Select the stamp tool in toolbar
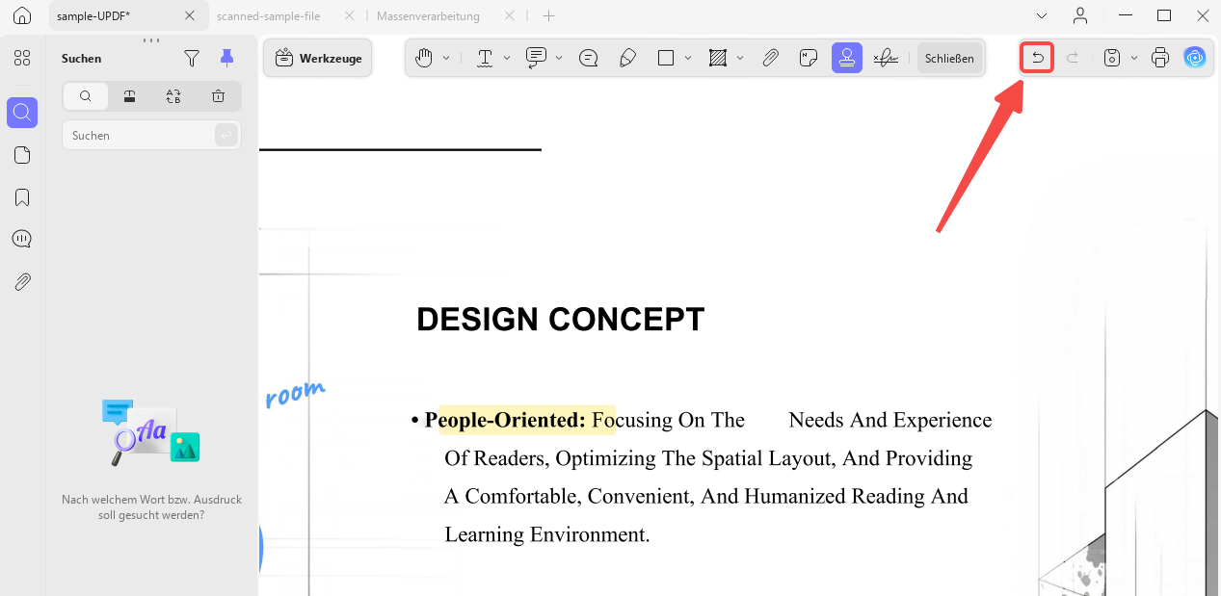Screen dimensions: 1221x596 click(847, 58)
